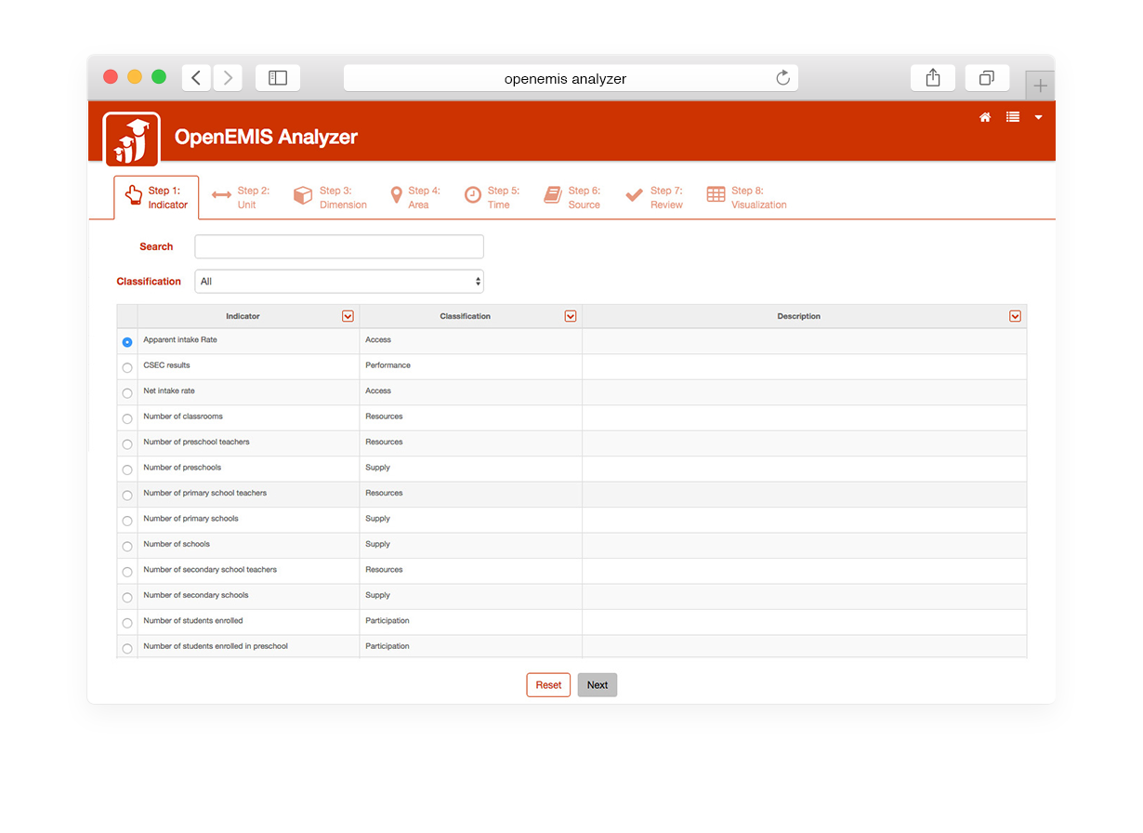Image resolution: width=1143 pixels, height=833 pixels.
Task: Switch to the Step 3: Dimension tab
Action: (330, 198)
